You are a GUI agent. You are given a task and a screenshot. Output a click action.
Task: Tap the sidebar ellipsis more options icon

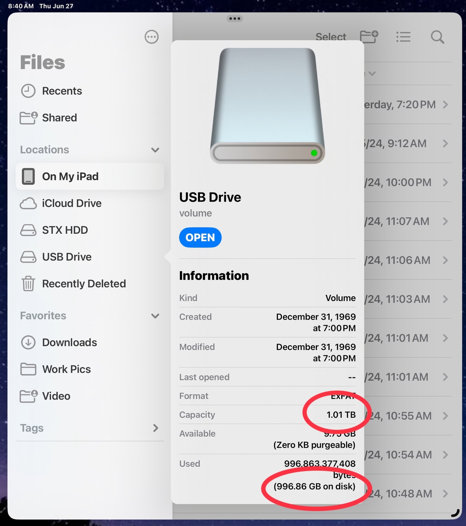pyautogui.click(x=151, y=37)
